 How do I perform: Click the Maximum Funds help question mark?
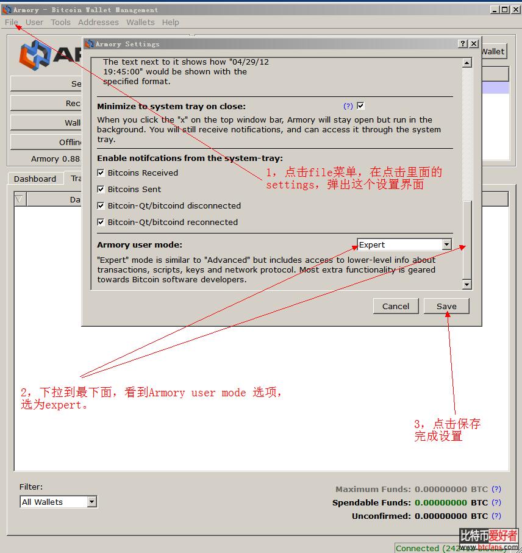point(496,489)
